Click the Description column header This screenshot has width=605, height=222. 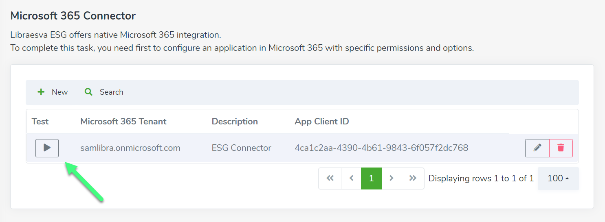pos(235,122)
